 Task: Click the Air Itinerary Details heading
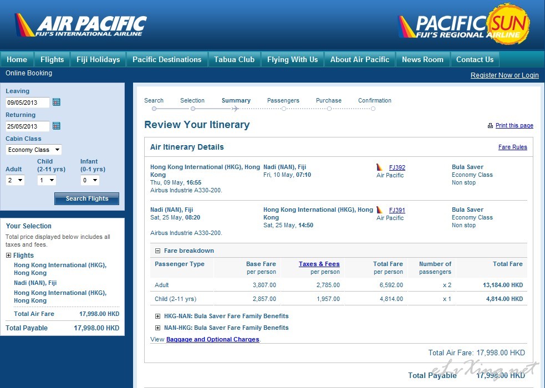pyautogui.click(x=187, y=147)
